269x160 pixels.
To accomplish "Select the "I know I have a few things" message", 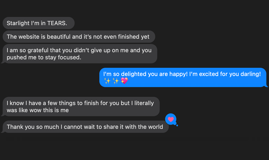I will tap(81, 106).
